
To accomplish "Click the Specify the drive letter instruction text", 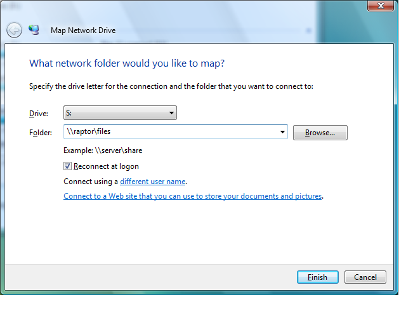I will pos(171,86).
